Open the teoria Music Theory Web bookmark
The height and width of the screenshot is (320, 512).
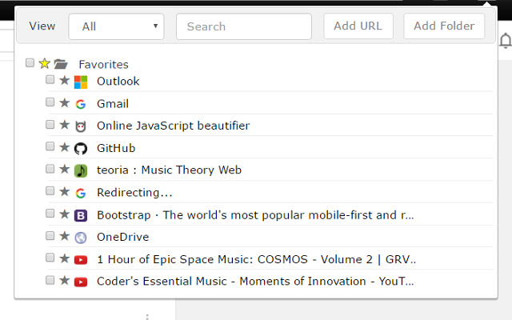(x=169, y=170)
